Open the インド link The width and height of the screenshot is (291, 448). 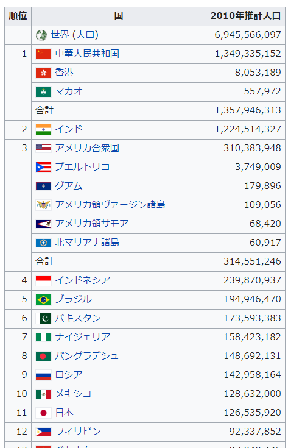click(x=69, y=129)
